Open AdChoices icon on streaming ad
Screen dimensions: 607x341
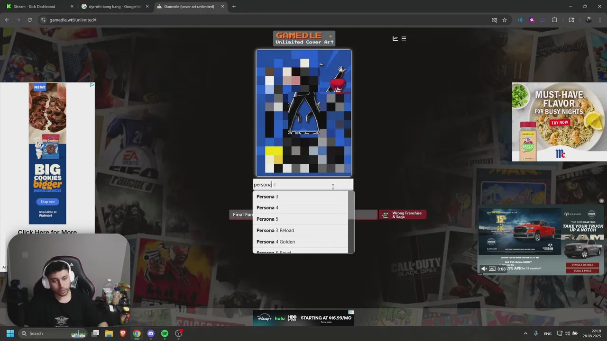pyautogui.click(x=351, y=313)
